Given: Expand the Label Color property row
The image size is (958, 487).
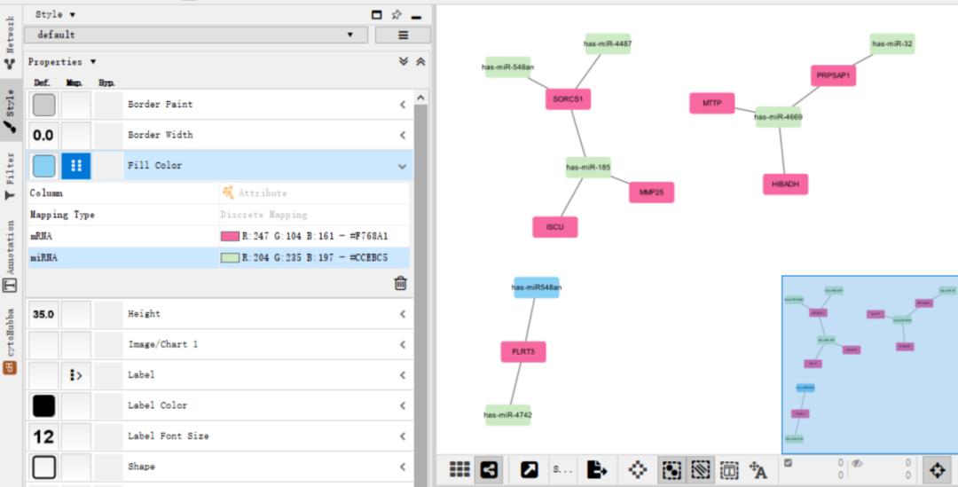Looking at the screenshot, I should click(x=403, y=405).
